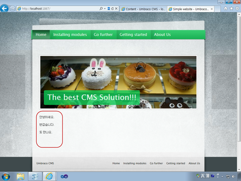Image resolution: width=241 pixels, height=181 pixels.
Task: Open a new blank browser tab
Action: pyautogui.click(x=217, y=9)
